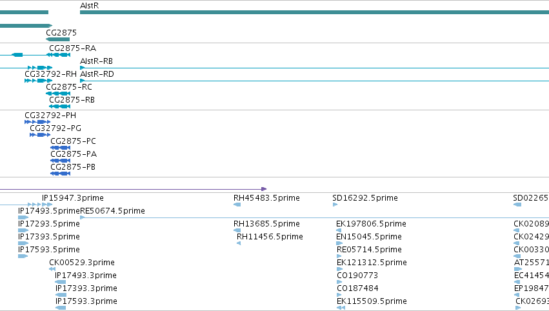549x311 pixels.
Task: Click the CG32792-PH protein glyph
Action: coord(37,122)
